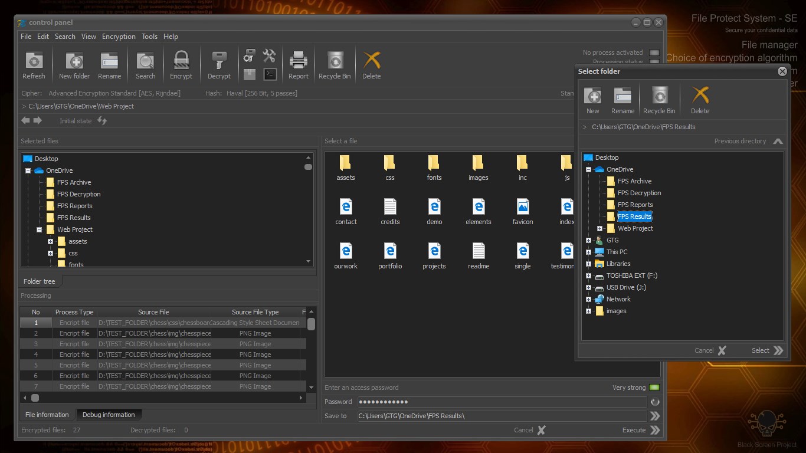Expand the This PC tree node
The width and height of the screenshot is (806, 453).
[x=588, y=252]
